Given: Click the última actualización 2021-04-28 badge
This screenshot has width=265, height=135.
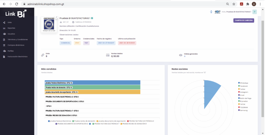Looking at the screenshot, I should point(127,43).
